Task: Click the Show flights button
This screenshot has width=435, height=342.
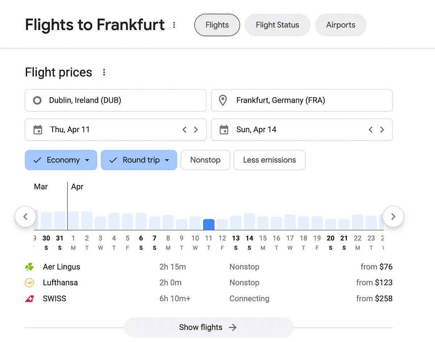Action: (x=208, y=327)
